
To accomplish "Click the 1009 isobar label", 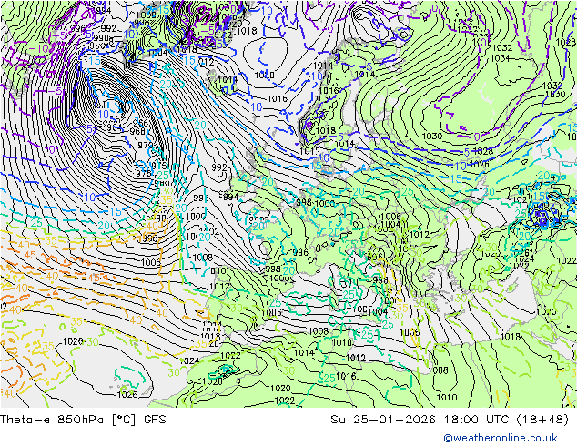I will 410,332.
